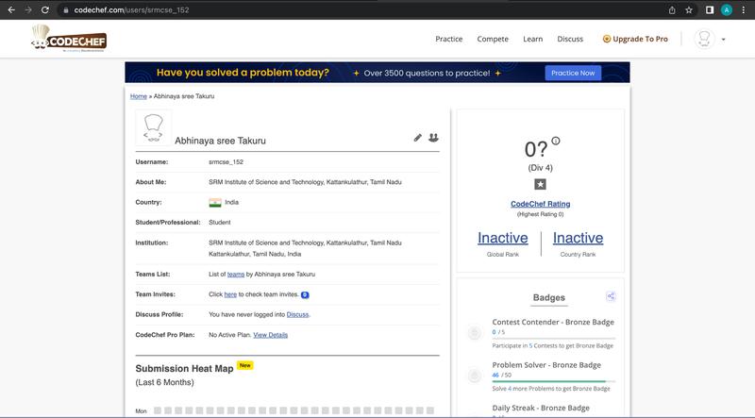Open the Compete menu
The width and height of the screenshot is (755, 418).
point(493,40)
